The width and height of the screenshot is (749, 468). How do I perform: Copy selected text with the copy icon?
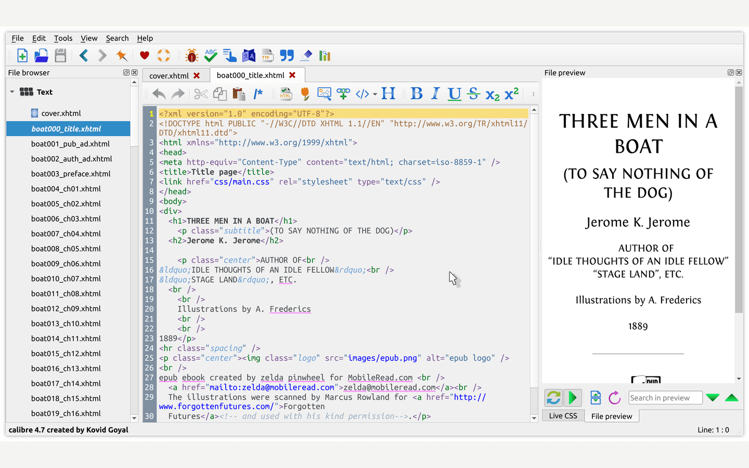point(220,94)
